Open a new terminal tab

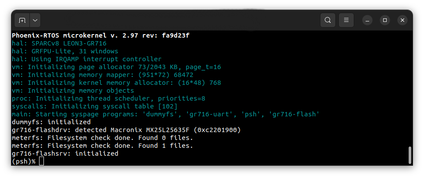tap(22, 20)
